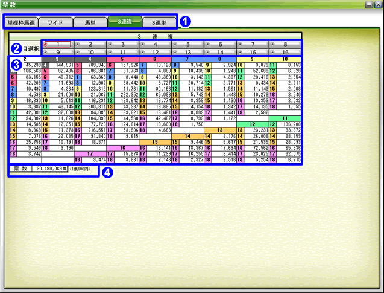
Task: Click vote count cell 216,551
Action: coord(94,130)
